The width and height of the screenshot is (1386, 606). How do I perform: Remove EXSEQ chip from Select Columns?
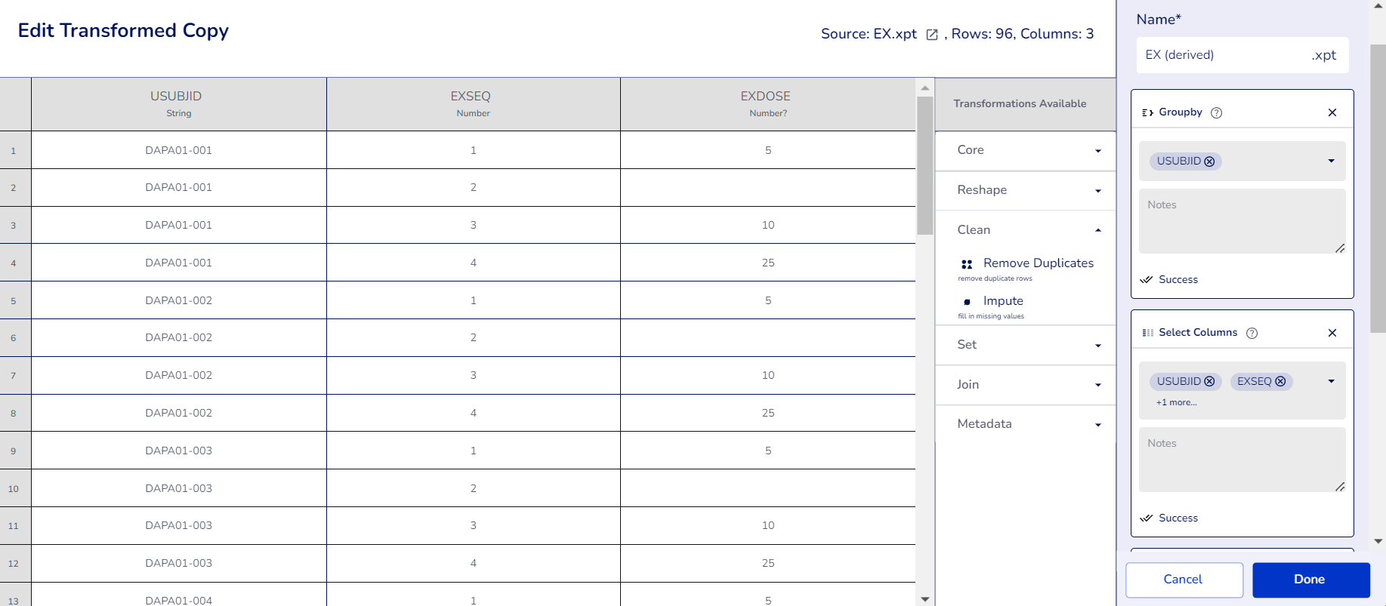pyautogui.click(x=1280, y=382)
